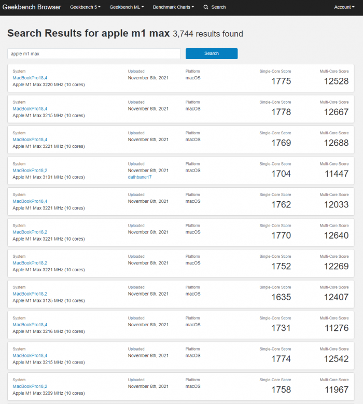Open MacBookPro18,4 result with multi-core 12033
This screenshot has height=404, width=363.
point(30,201)
